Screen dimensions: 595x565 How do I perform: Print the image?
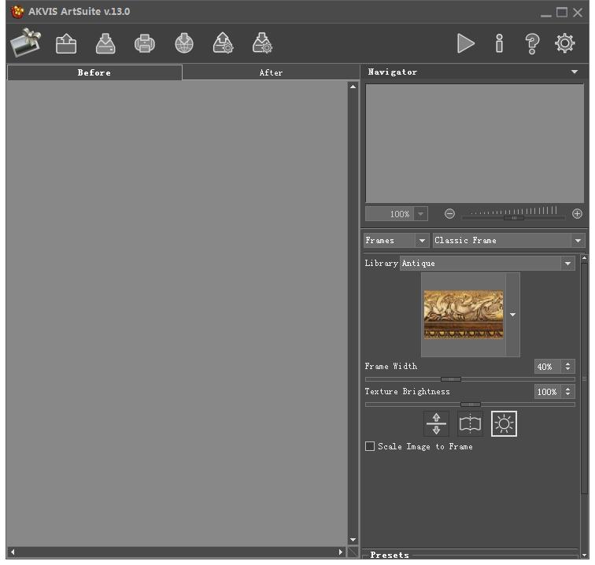[x=145, y=43]
